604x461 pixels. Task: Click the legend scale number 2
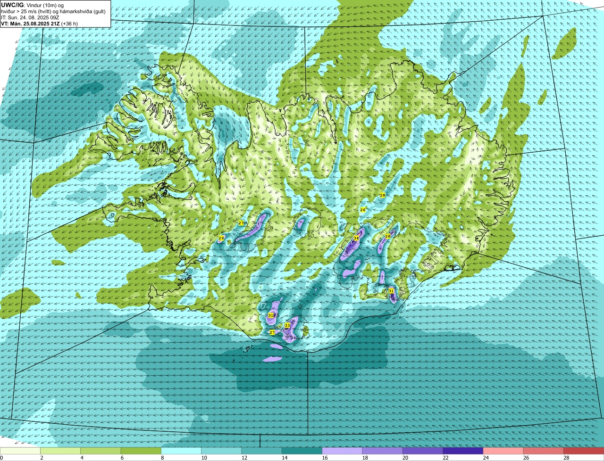point(42,458)
